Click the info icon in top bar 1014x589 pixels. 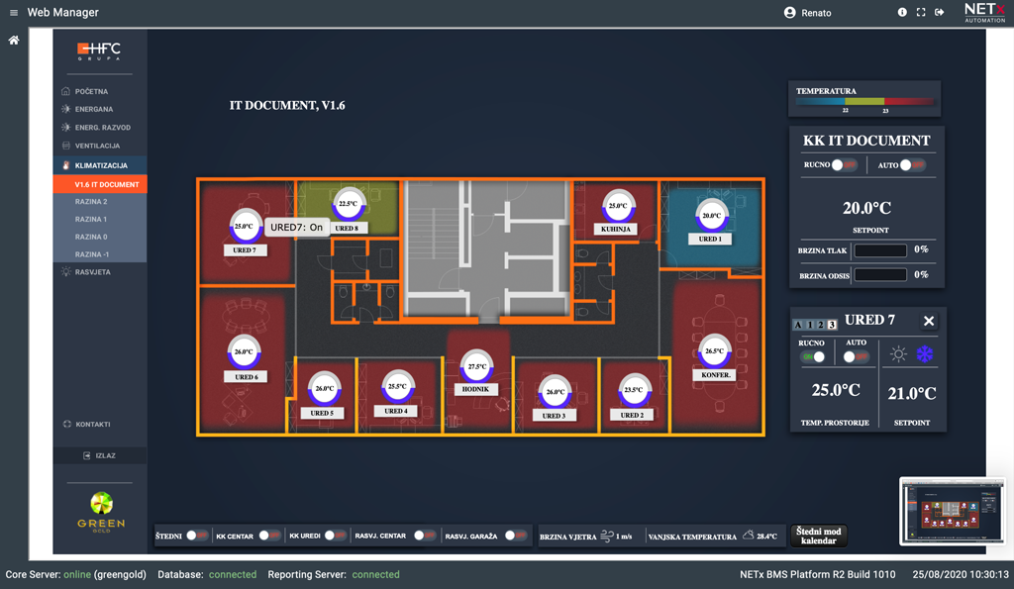902,13
